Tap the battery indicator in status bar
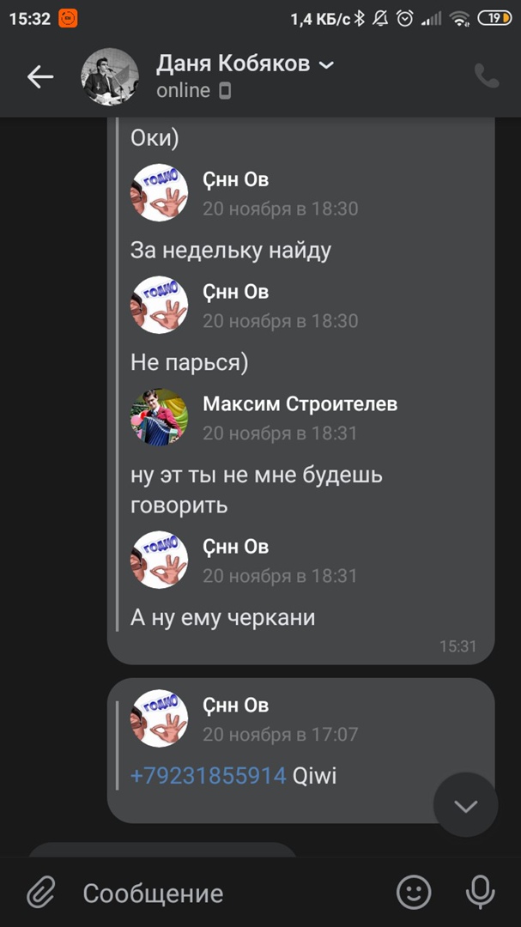The image size is (521, 927). point(495,19)
